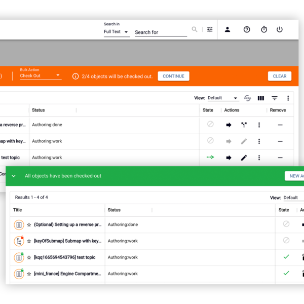Click the topic icon of kqq1665694543796 row
Image resolution: width=304 pixels, height=304 pixels.
coord(19,257)
